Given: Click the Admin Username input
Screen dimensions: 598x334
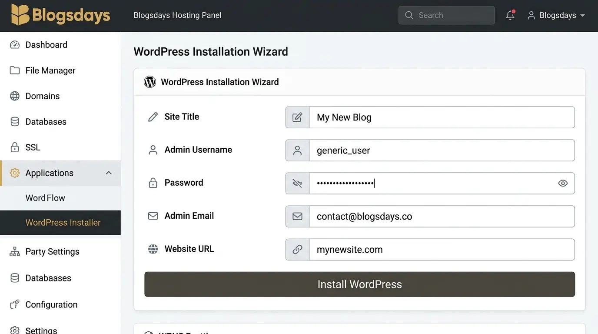Looking at the screenshot, I should [x=442, y=150].
